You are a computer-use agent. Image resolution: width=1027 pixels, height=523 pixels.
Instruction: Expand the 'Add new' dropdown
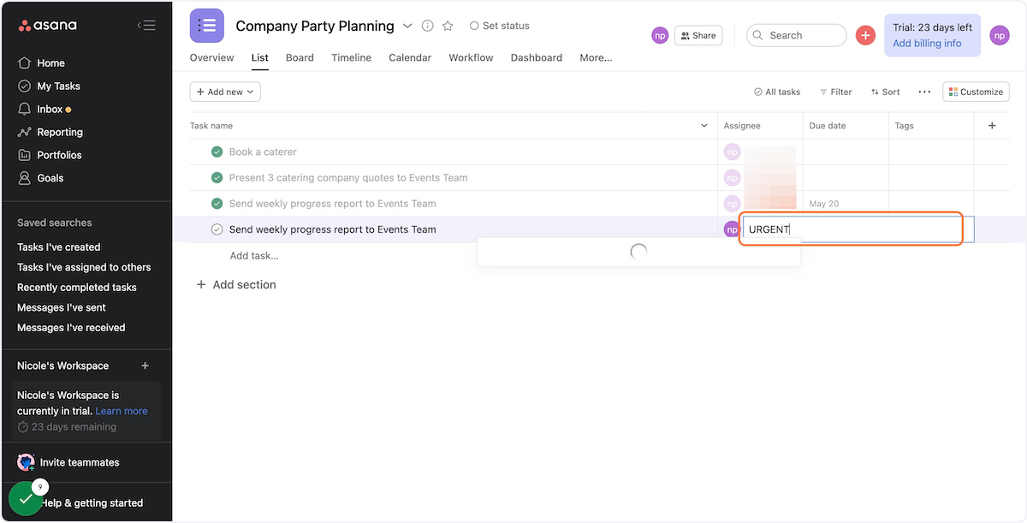click(x=225, y=92)
